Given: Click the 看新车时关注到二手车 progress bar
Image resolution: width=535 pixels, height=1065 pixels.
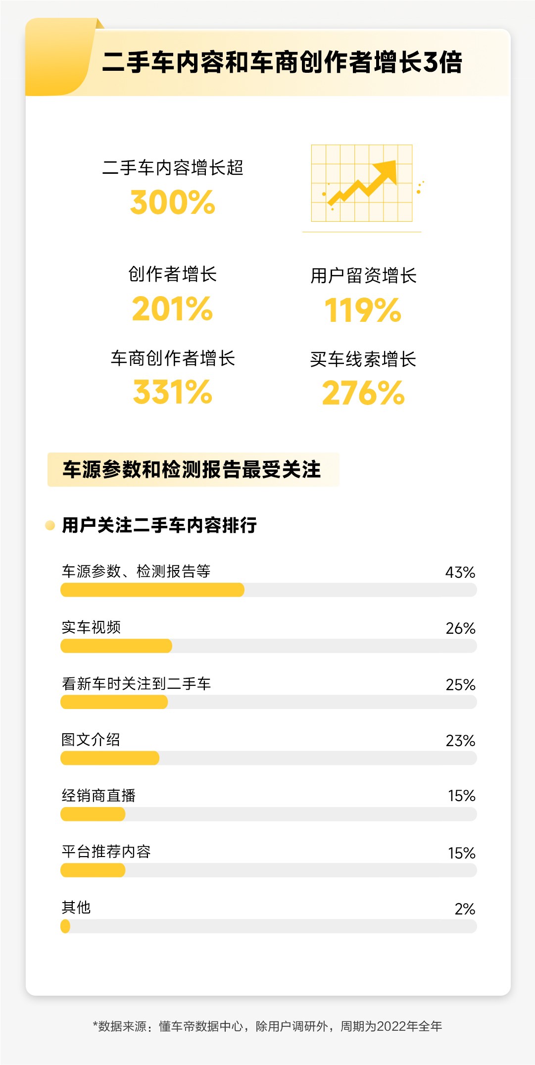Looking at the screenshot, I should pyautogui.click(x=268, y=702).
